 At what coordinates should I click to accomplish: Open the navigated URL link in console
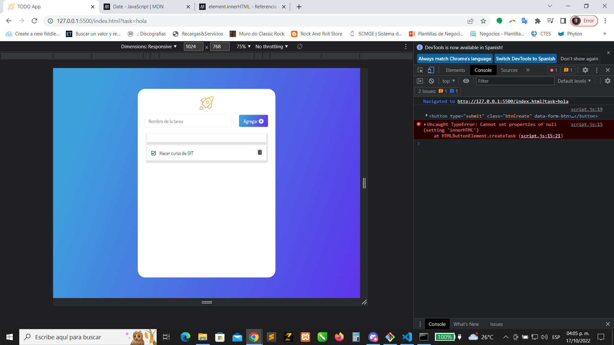pos(513,102)
